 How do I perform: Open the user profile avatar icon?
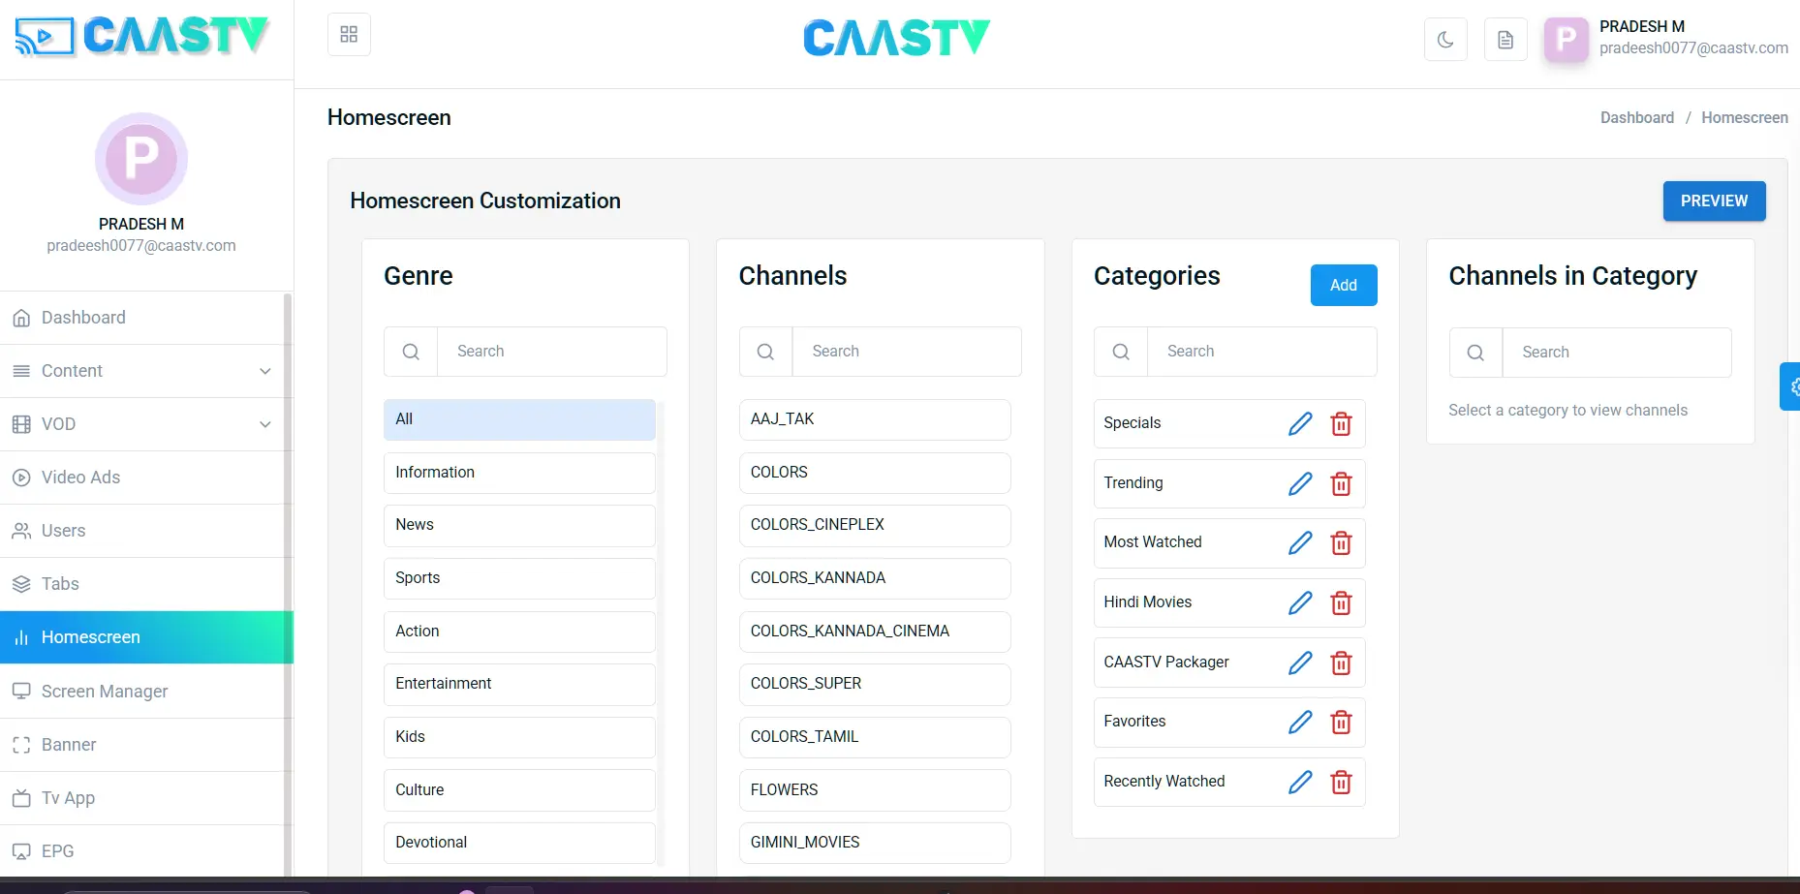click(x=1566, y=39)
